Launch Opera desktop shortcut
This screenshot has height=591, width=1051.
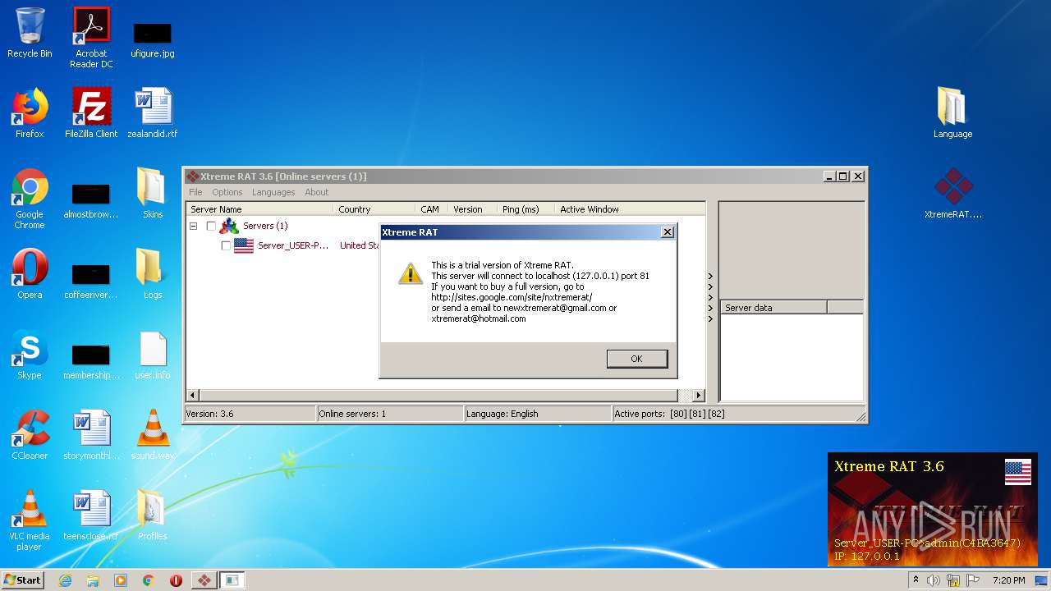pos(30,274)
